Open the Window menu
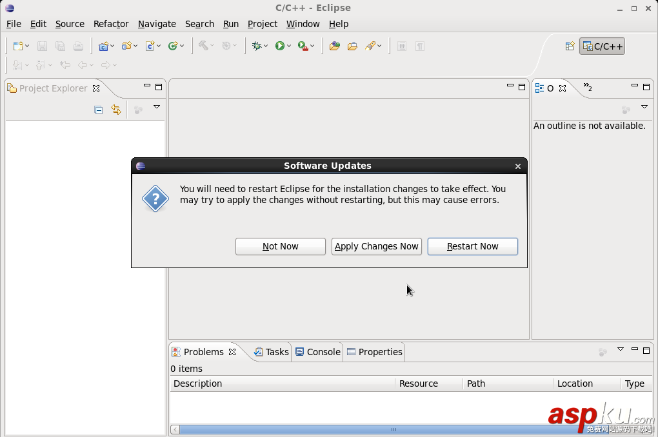Screen dimensions: 658x437 (x=303, y=24)
